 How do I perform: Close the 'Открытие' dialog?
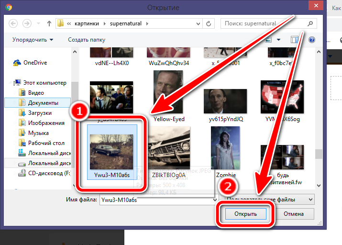pyautogui.click(x=316, y=5)
